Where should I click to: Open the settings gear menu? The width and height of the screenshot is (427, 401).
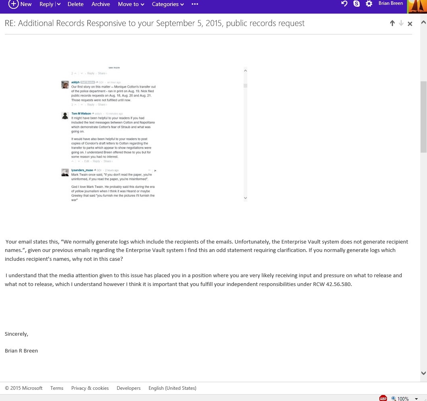click(x=369, y=4)
